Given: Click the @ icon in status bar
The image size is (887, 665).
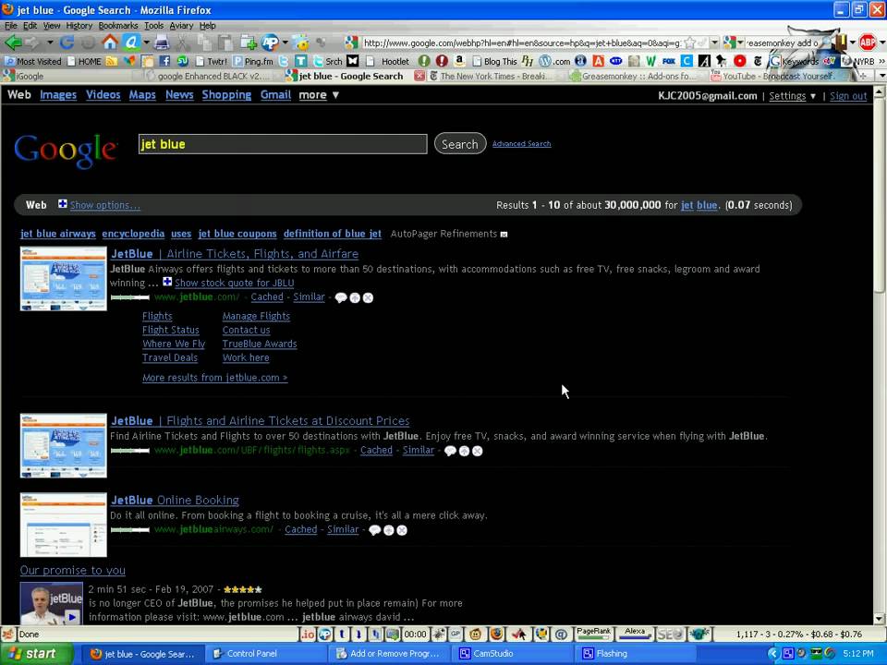Looking at the screenshot, I should click(561, 635).
